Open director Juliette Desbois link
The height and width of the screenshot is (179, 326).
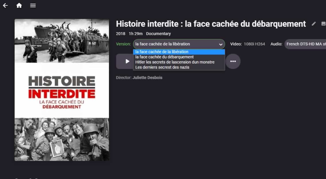click(x=147, y=78)
